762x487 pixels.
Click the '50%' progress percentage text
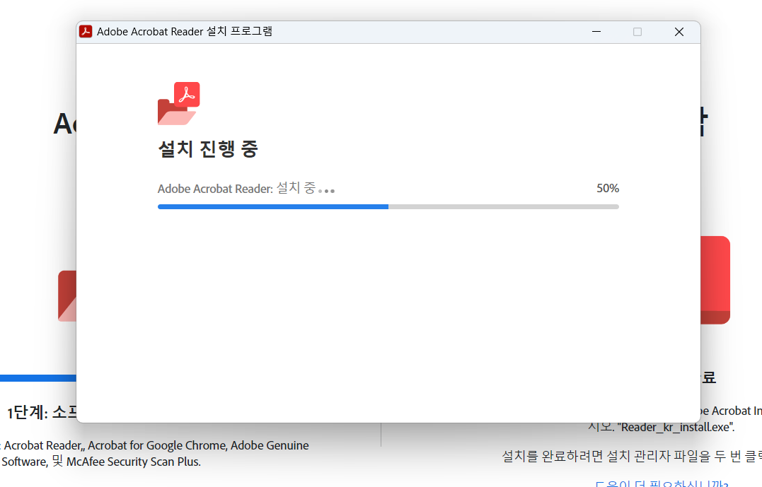click(x=608, y=189)
